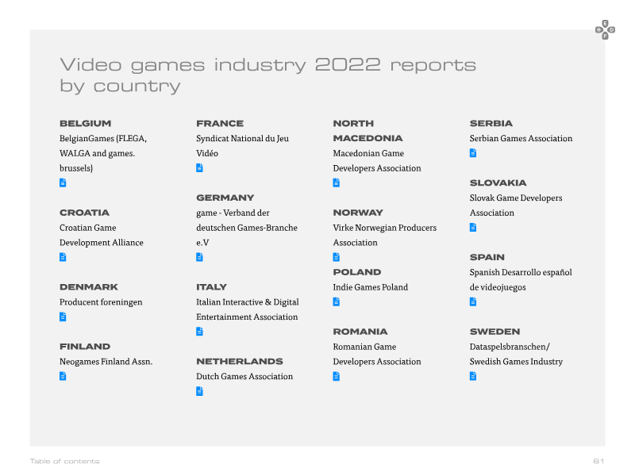Click the CROATIA country heading

[x=84, y=213]
